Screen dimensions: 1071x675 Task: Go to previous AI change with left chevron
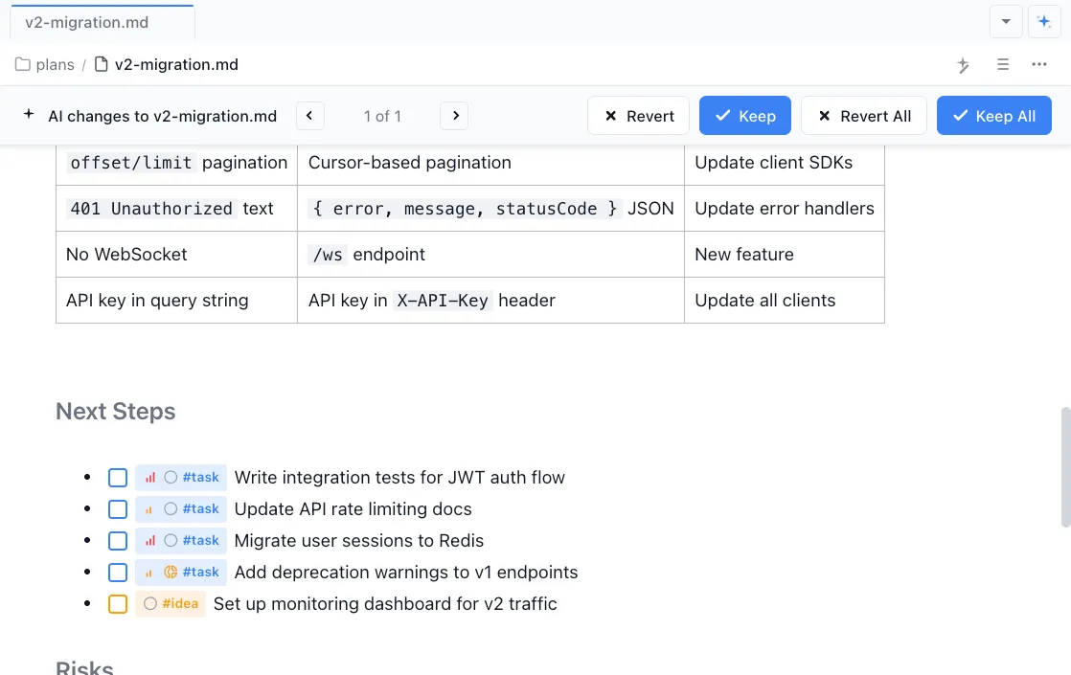(309, 115)
